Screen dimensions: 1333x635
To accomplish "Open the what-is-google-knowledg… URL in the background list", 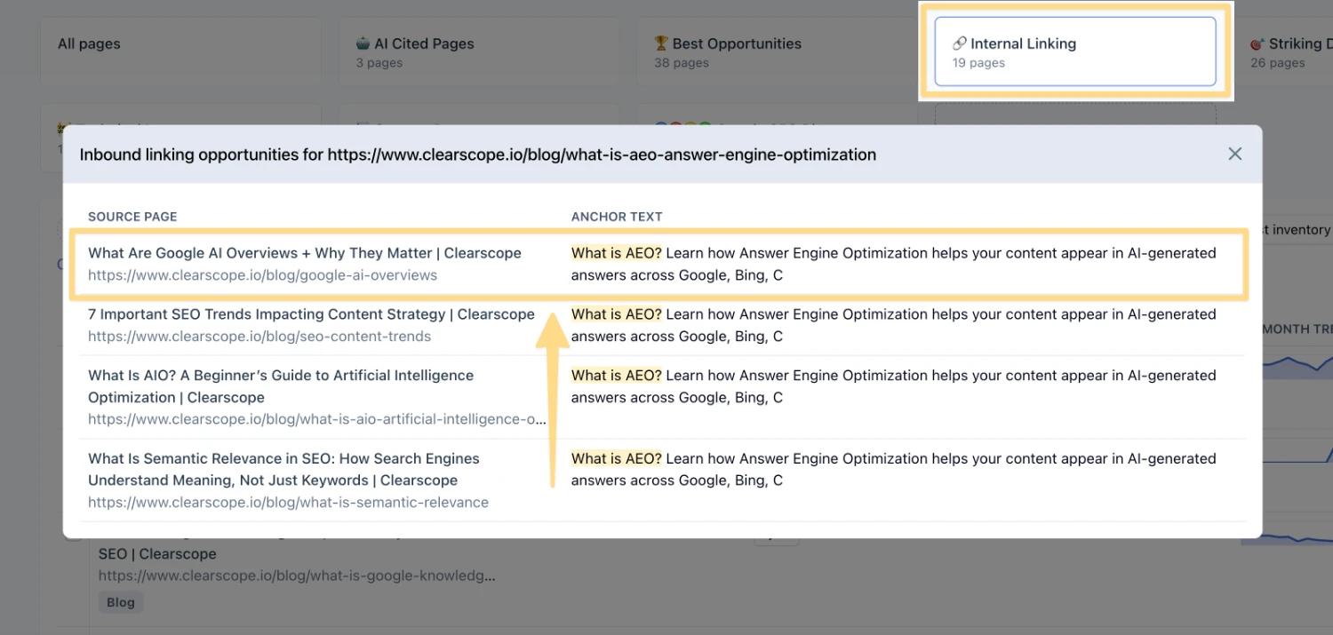I will coord(297,575).
